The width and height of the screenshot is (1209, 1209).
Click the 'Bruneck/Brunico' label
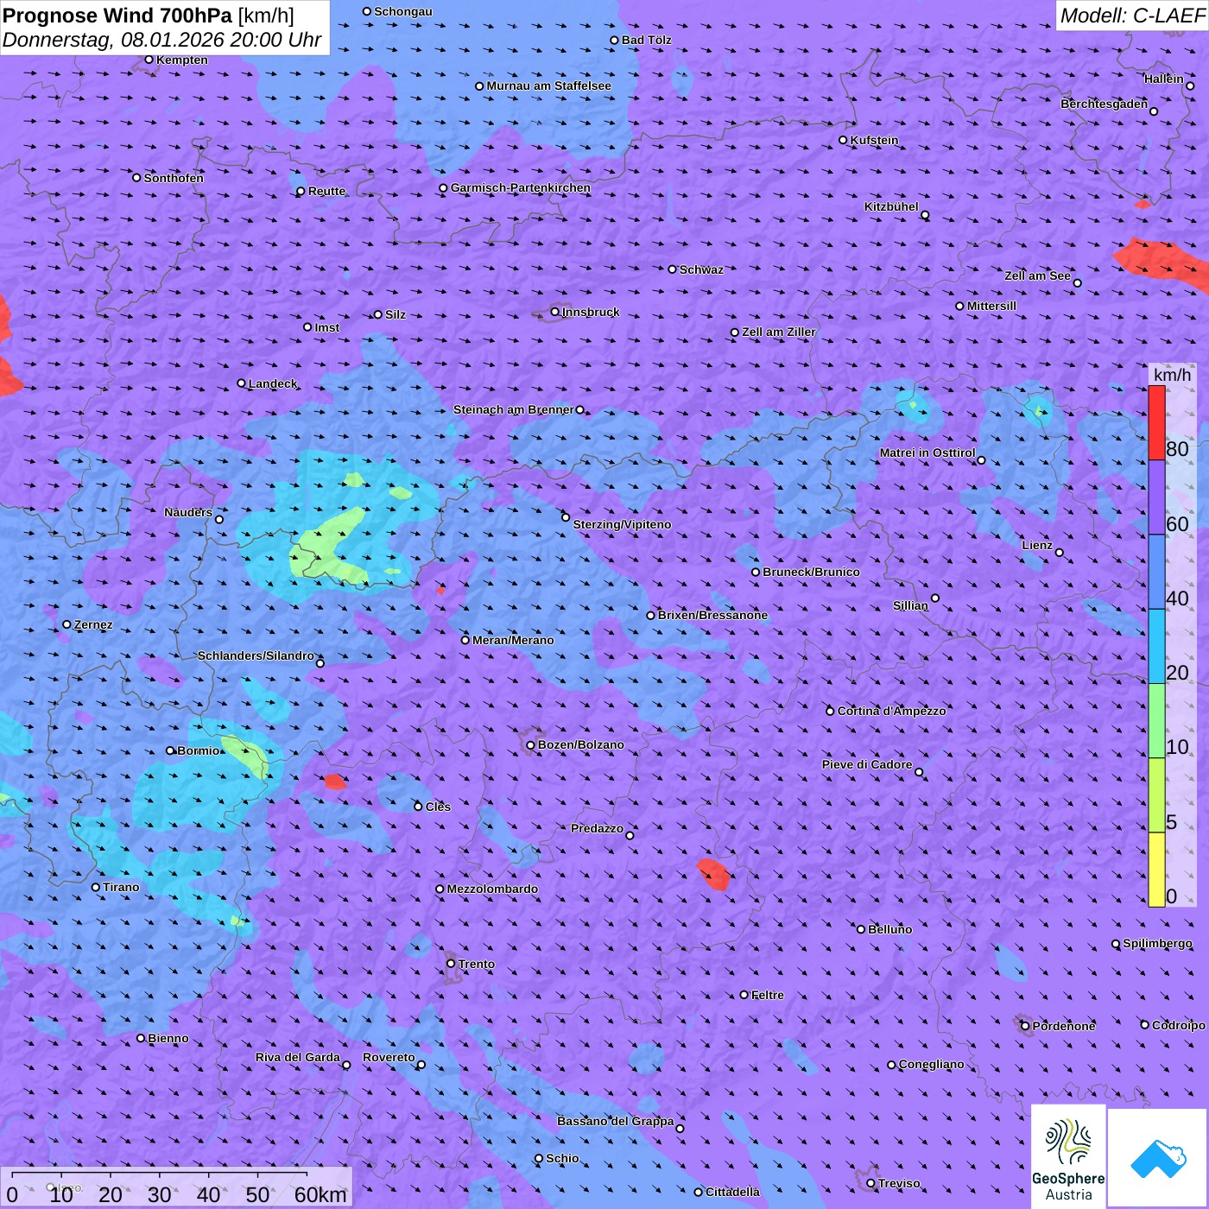811,572
